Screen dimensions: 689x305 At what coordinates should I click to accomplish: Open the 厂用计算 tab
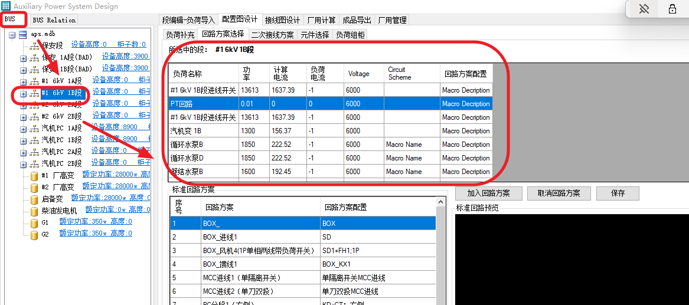(x=321, y=20)
